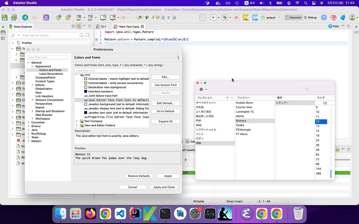Expand the Text Compare tree node
The image size is (359, 224).
76,121
